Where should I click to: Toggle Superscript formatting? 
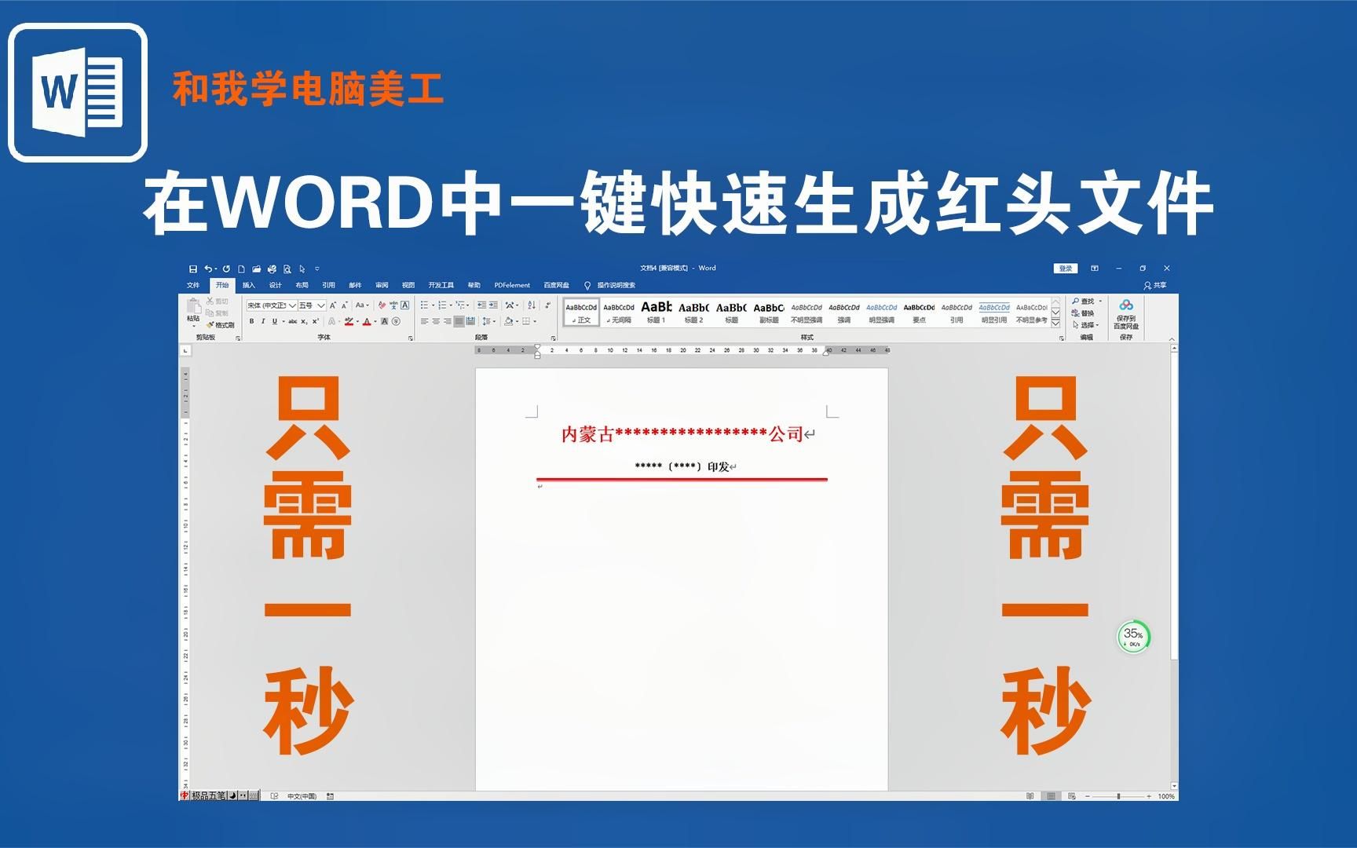tap(315, 321)
